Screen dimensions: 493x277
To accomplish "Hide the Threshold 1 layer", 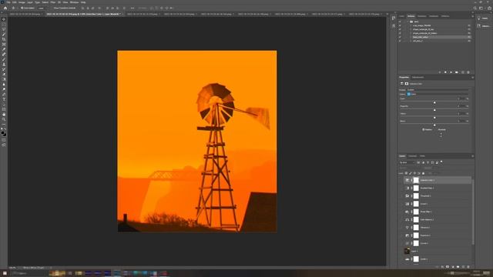I will tap(401, 196).
